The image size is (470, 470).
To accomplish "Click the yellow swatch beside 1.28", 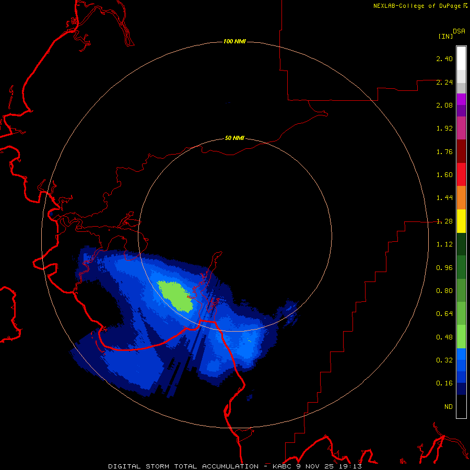I will [461, 221].
